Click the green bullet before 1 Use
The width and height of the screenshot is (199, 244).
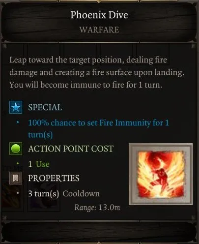click(18, 163)
